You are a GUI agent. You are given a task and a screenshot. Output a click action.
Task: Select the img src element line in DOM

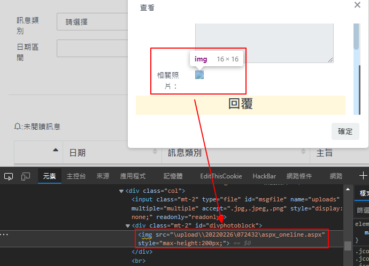click(232, 239)
